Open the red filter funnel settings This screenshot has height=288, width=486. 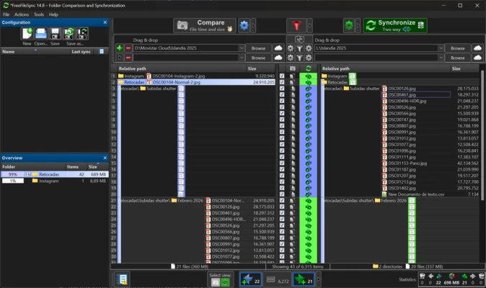click(296, 25)
